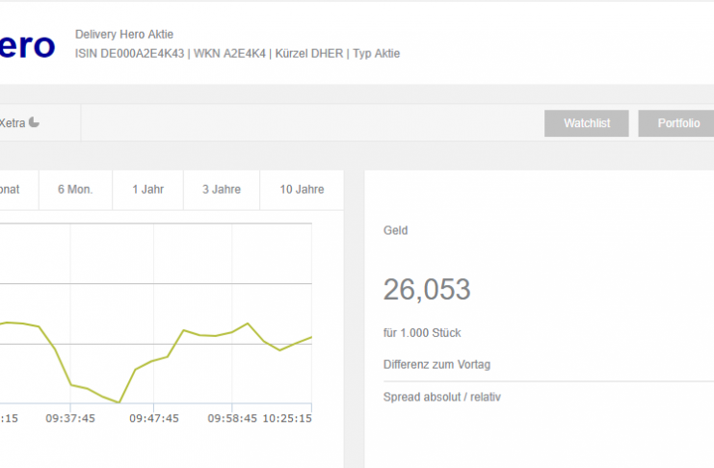Click WKN A2E4K4 text
Viewport: 714px width, 468px height.
point(229,53)
